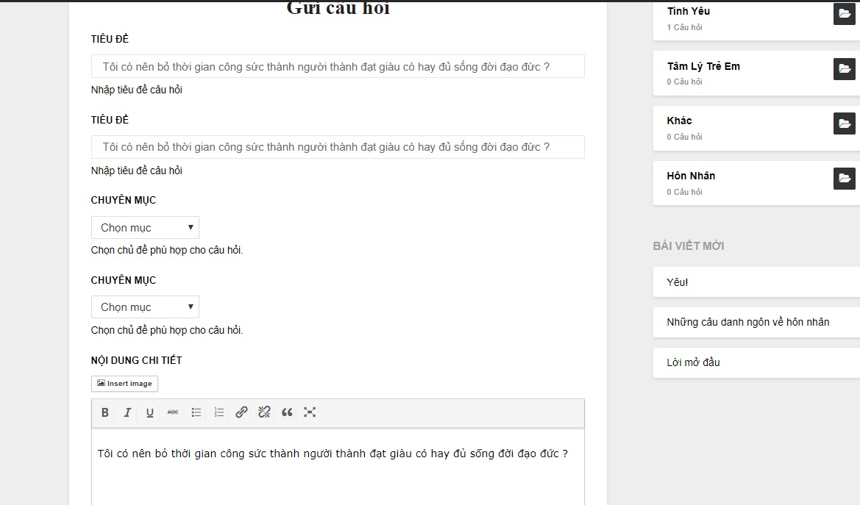Open the folder icon beside Khác
This screenshot has height=505, width=860.
(844, 123)
